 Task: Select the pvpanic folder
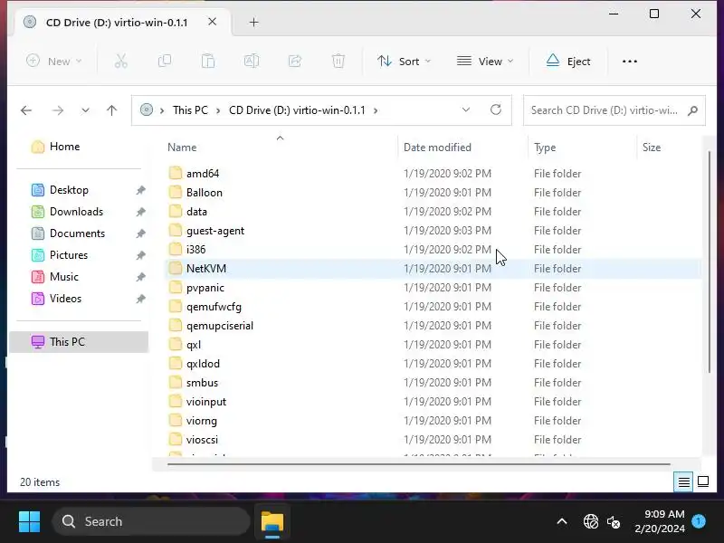[x=433, y=287]
